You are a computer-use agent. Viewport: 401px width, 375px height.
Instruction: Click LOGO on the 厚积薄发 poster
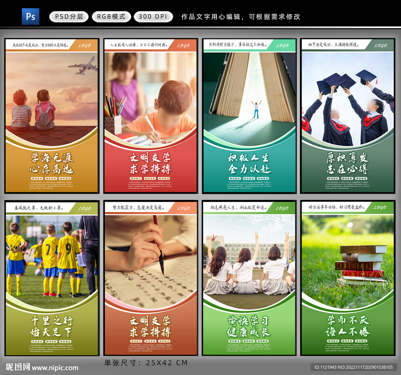pyautogui.click(x=381, y=46)
